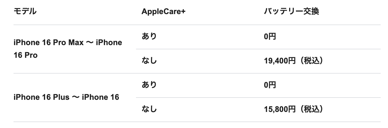Viewport: 388px width, 128px height.
Task: Click the なし cell for iPhone 16 Pro models
Action: coord(149,61)
